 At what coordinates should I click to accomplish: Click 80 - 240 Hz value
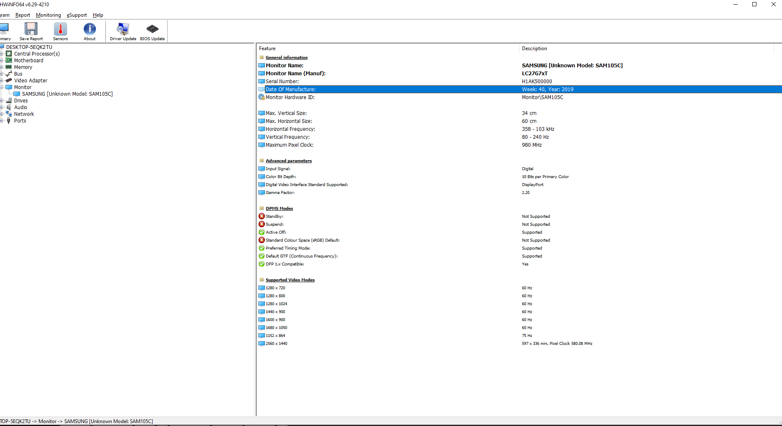pos(535,137)
